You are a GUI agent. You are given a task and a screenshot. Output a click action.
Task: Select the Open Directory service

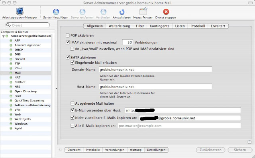point(25,92)
